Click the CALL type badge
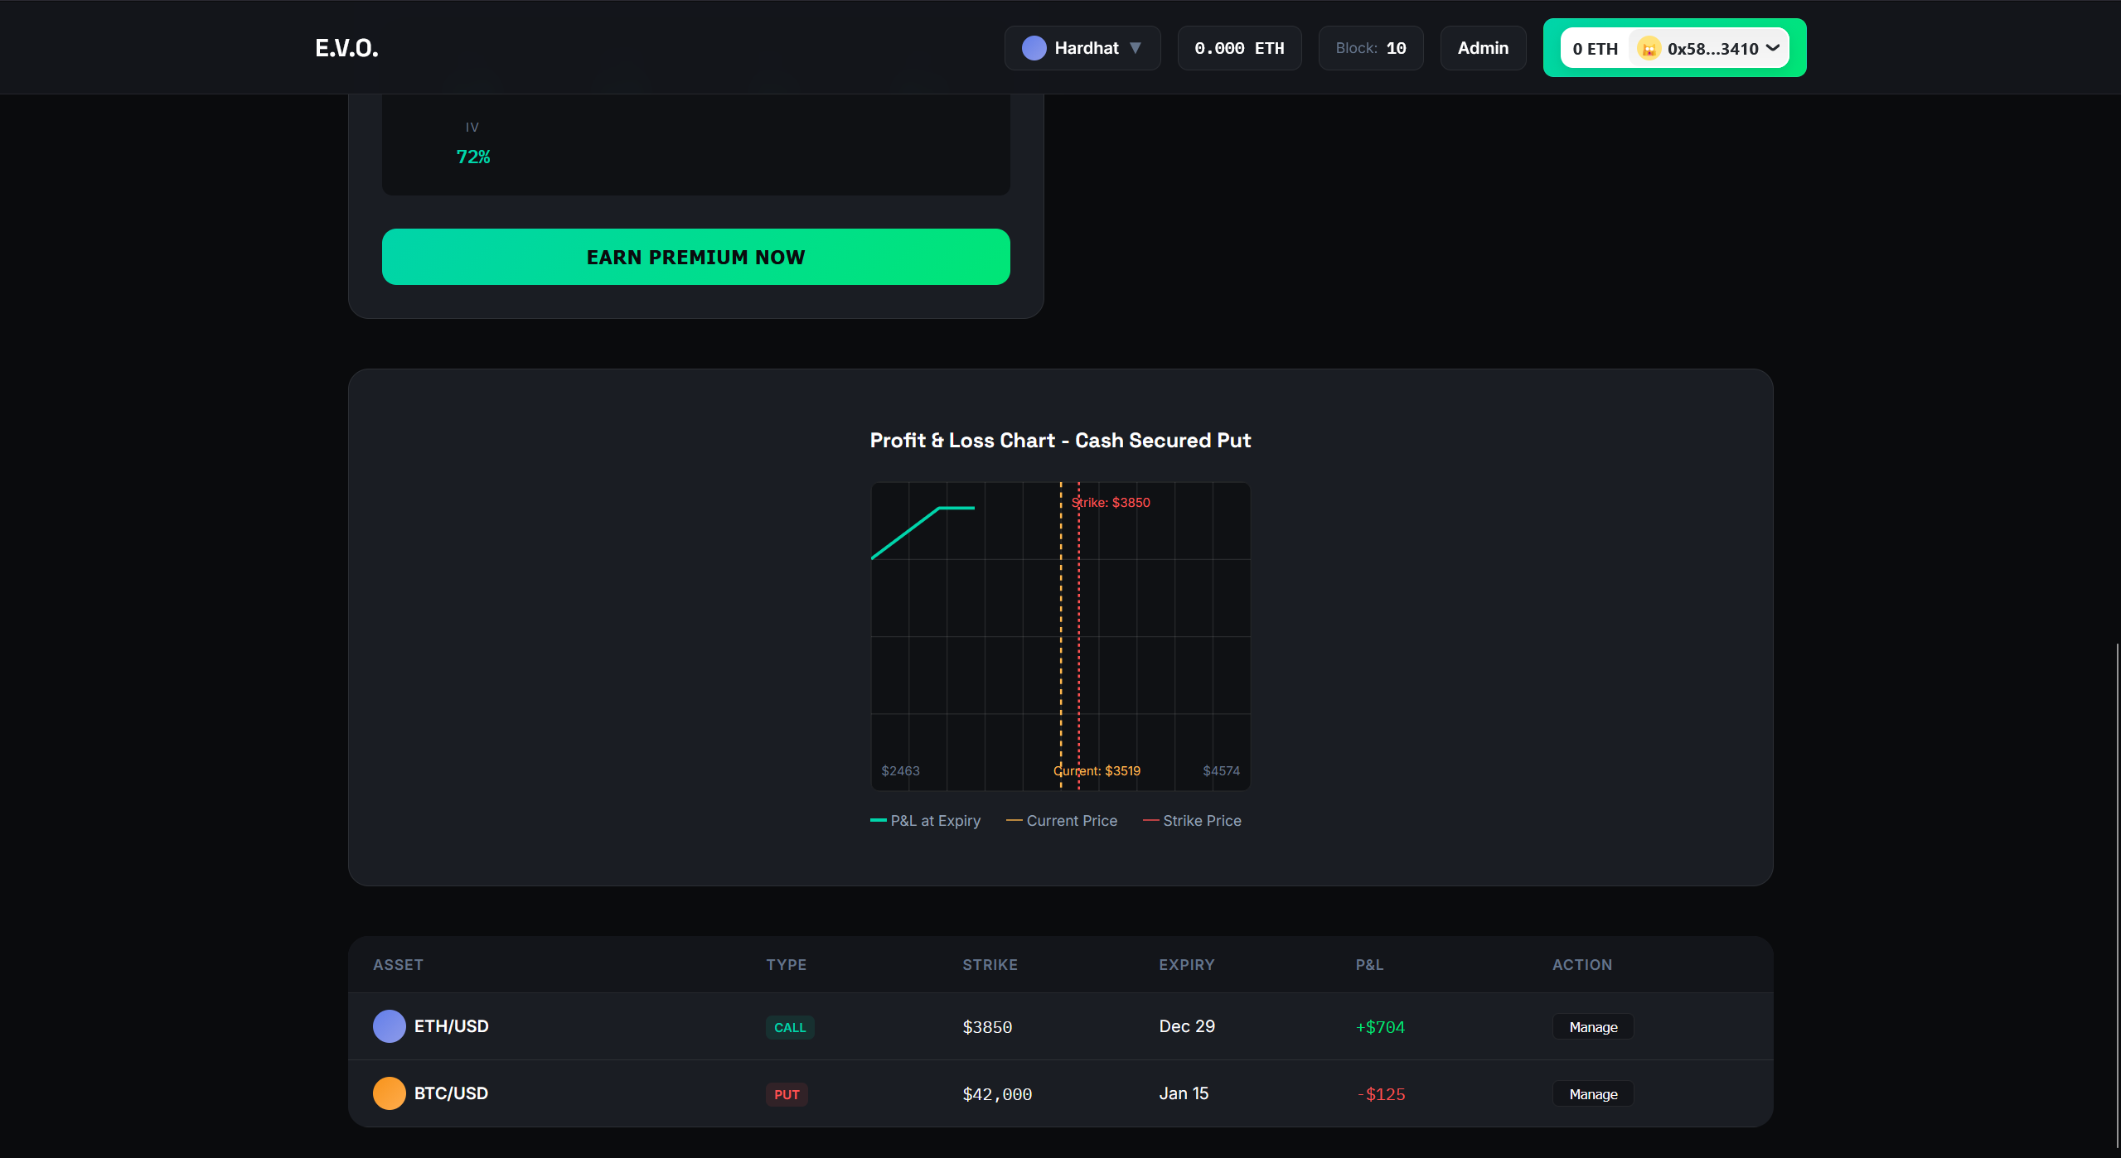 point(789,1027)
